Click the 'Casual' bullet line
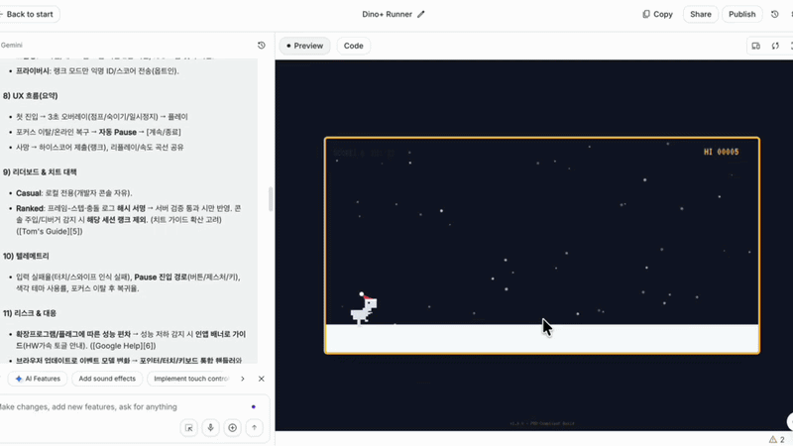This screenshot has width=793, height=446. (x=73, y=193)
